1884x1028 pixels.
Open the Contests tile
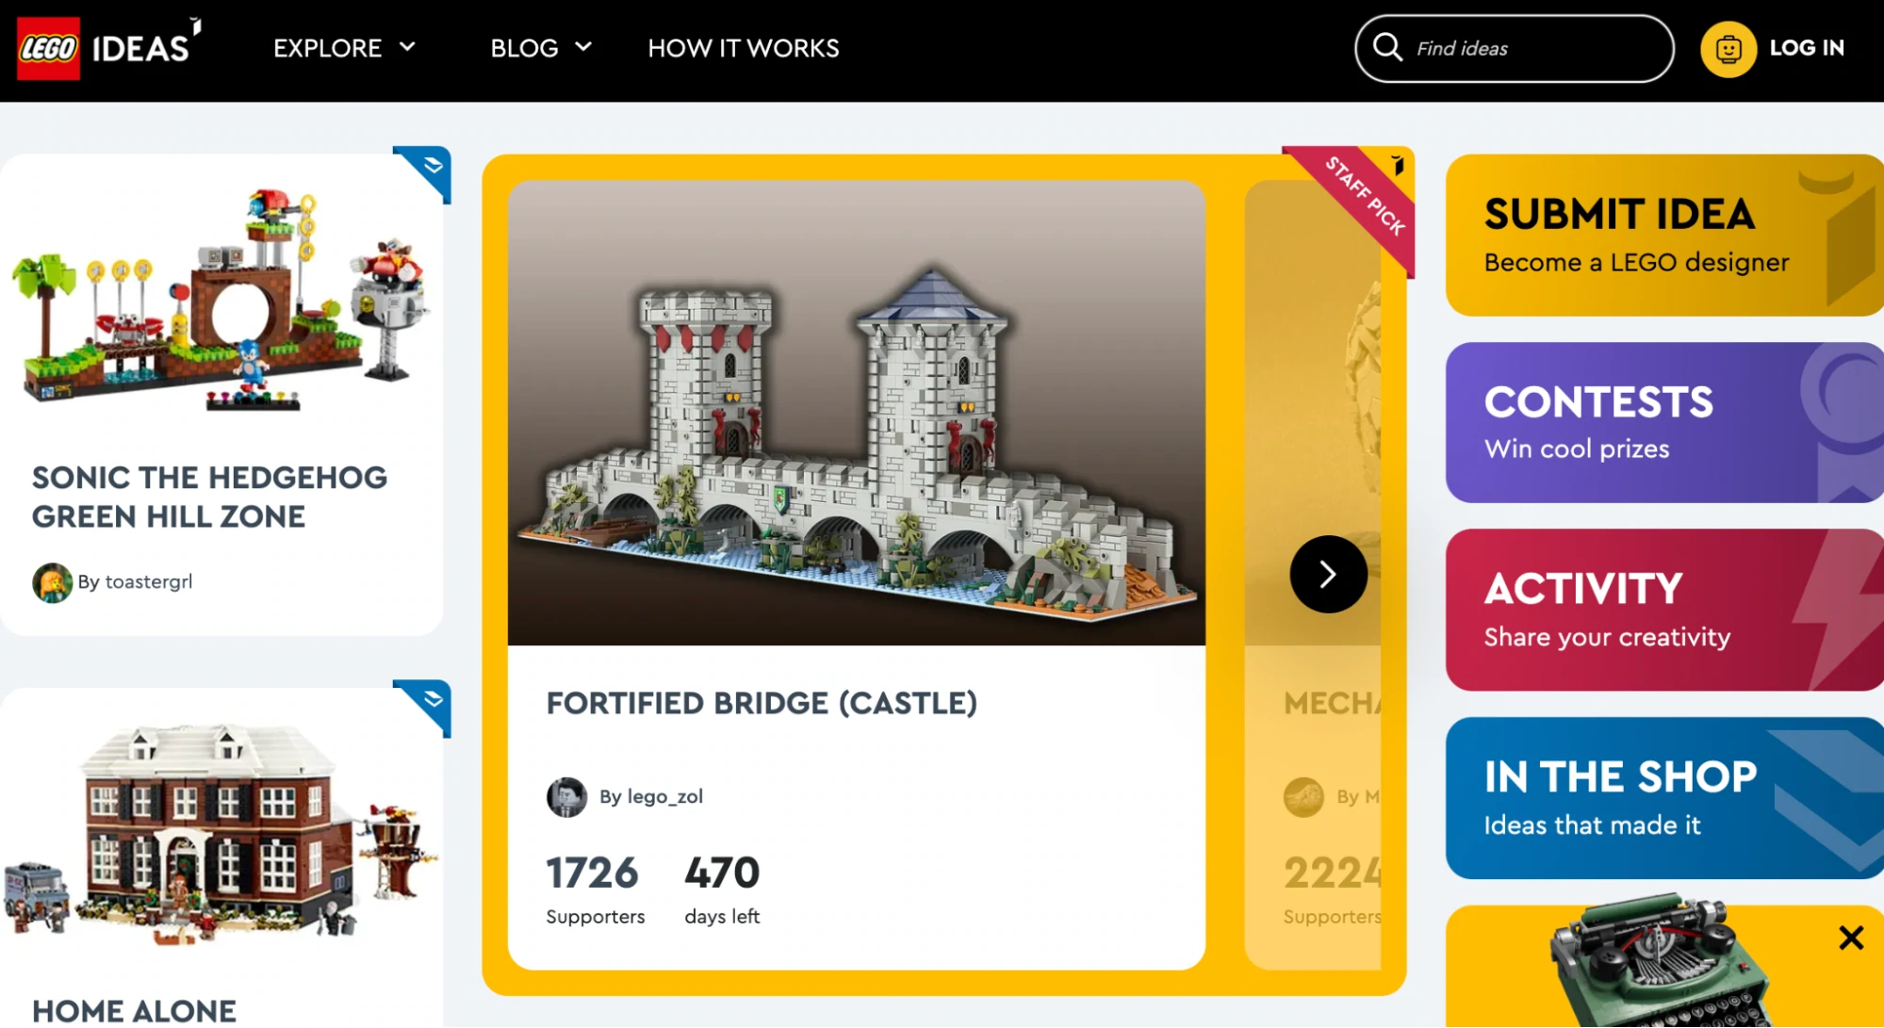(x=1663, y=422)
